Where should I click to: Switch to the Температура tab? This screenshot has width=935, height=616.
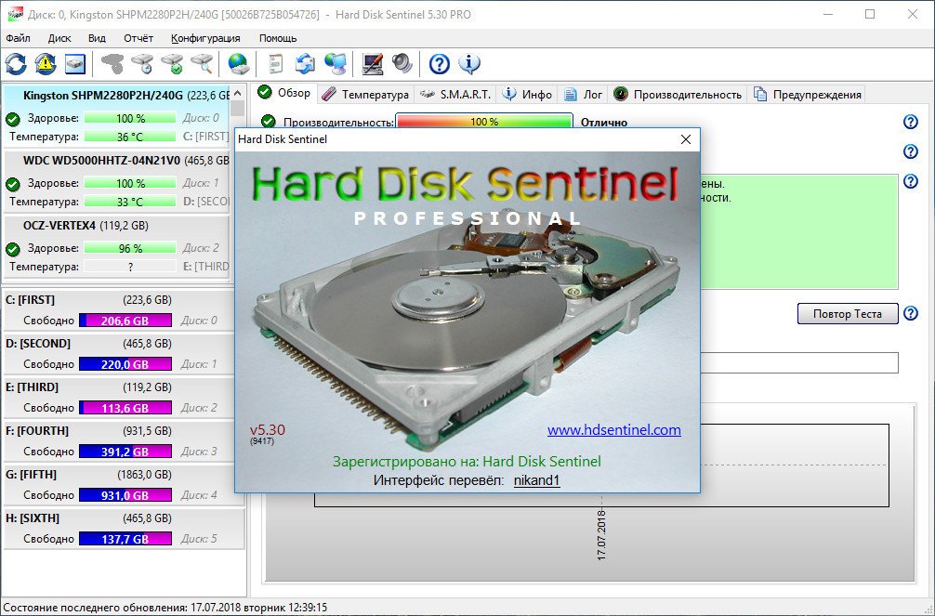(x=365, y=94)
